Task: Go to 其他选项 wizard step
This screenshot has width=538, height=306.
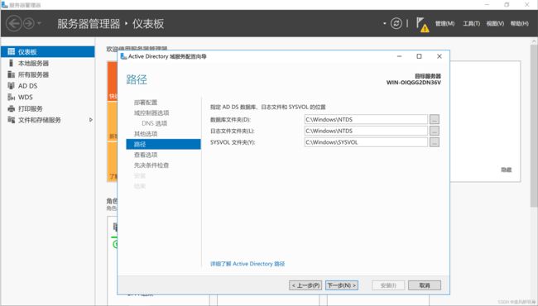Action: pos(146,134)
